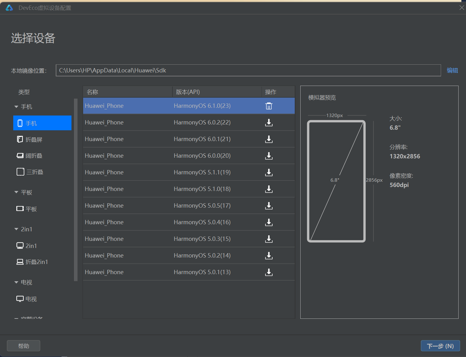Click the 下一步 (N) next button
The height and width of the screenshot is (357, 466).
point(440,346)
